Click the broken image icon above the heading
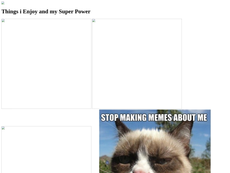The image size is (230, 173). (x=3, y=3)
